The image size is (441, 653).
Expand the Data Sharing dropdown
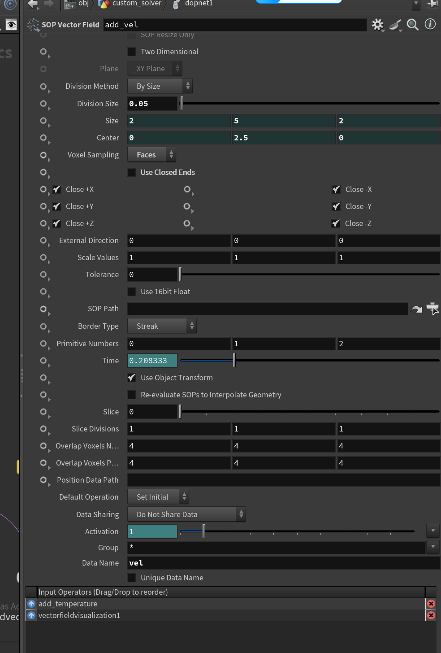pos(186,514)
